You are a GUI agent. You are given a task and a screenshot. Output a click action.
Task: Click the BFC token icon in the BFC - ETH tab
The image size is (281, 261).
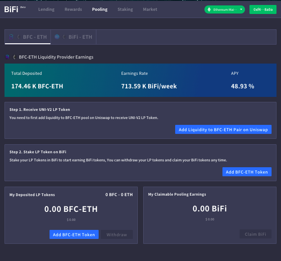11,37
